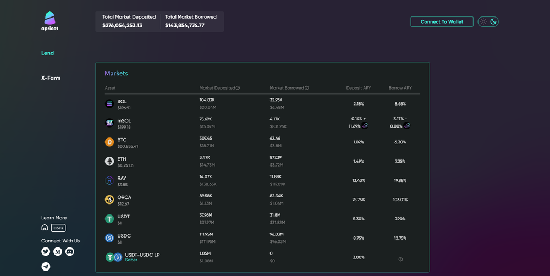Image resolution: width=550 pixels, height=276 pixels.
Task: Open the Discord social icon
Action: coord(70,251)
